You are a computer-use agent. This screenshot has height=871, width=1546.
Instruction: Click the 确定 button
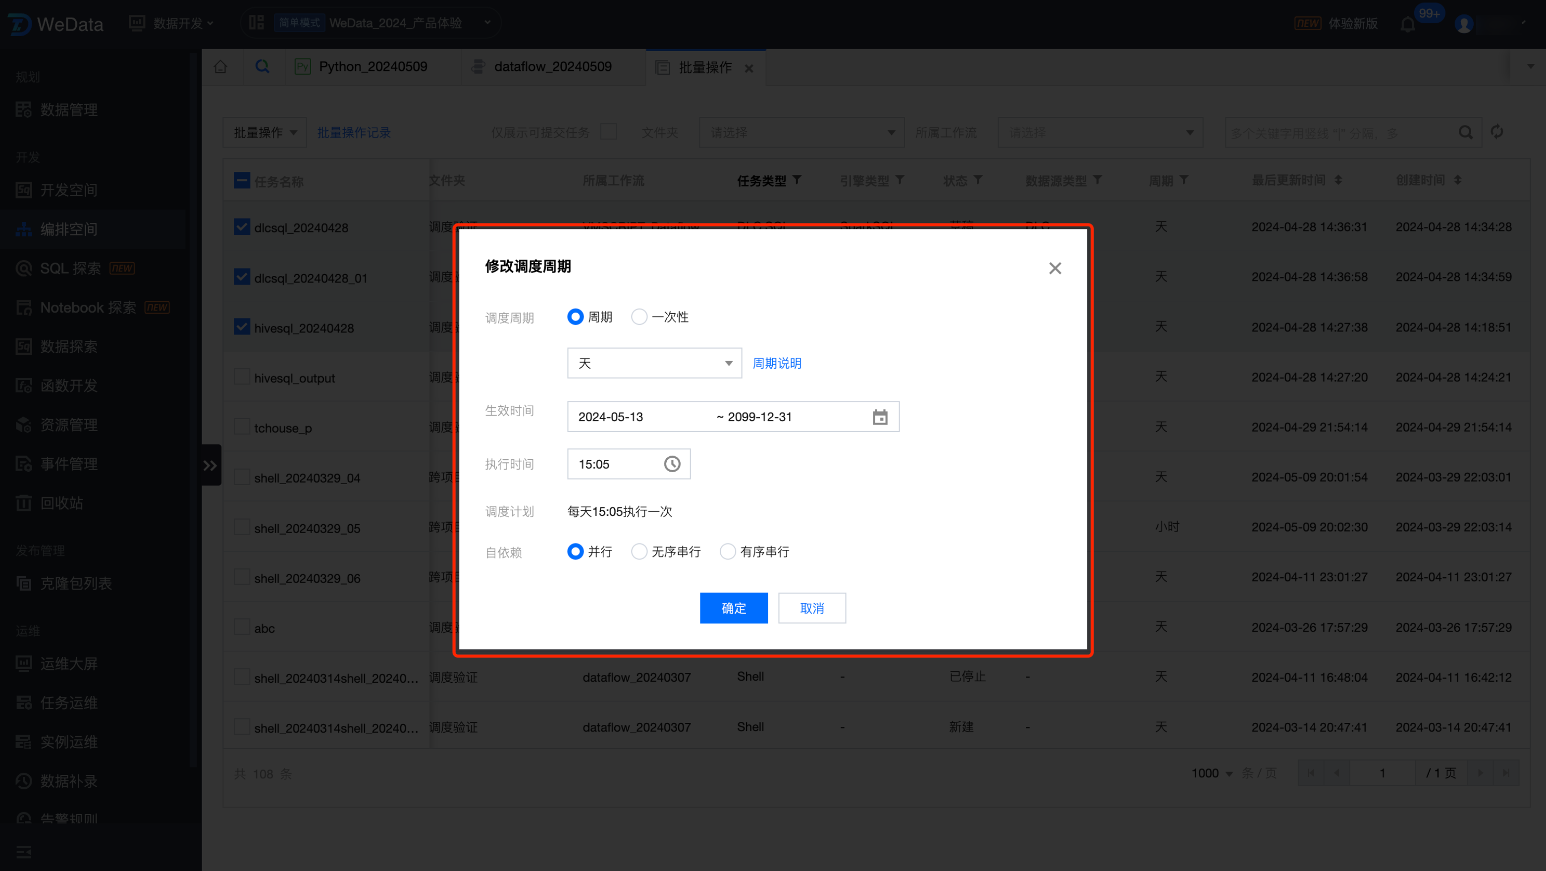point(734,607)
